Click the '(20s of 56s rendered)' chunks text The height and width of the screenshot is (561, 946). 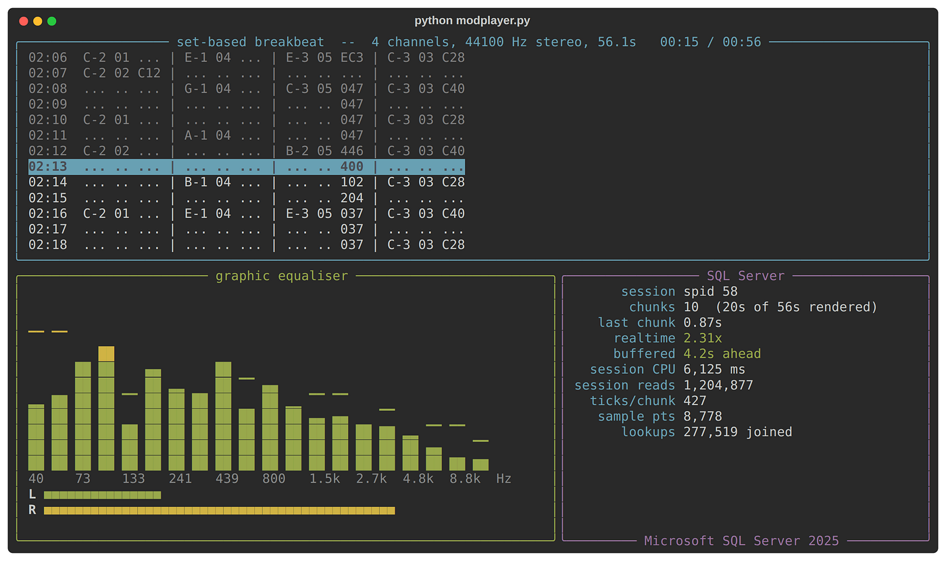797,307
